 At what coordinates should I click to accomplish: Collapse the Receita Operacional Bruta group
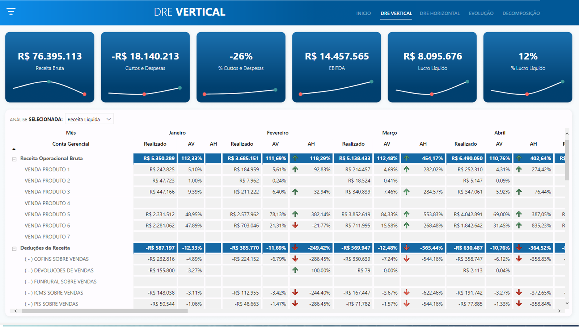coord(14,158)
